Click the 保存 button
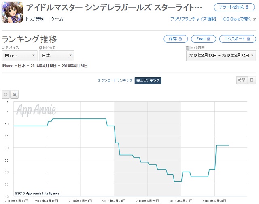Viewport: 259px width, 204px height. (176, 39)
